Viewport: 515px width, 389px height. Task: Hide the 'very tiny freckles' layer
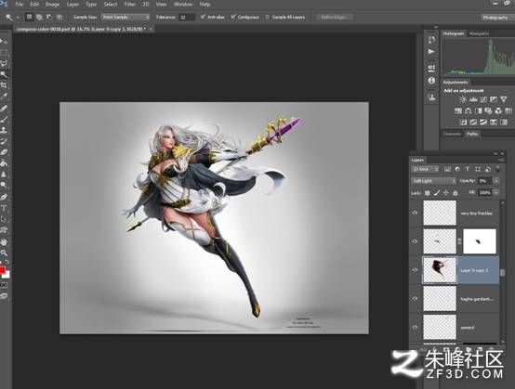click(416, 213)
